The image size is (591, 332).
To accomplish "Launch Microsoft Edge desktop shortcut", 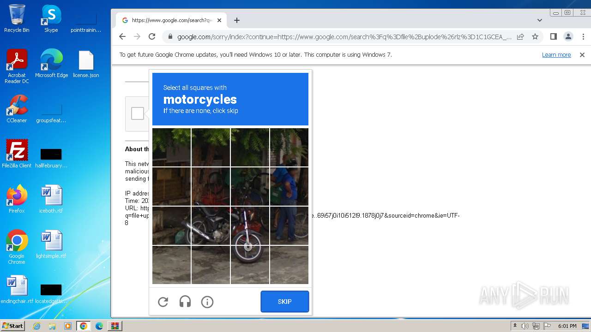I will [51, 64].
